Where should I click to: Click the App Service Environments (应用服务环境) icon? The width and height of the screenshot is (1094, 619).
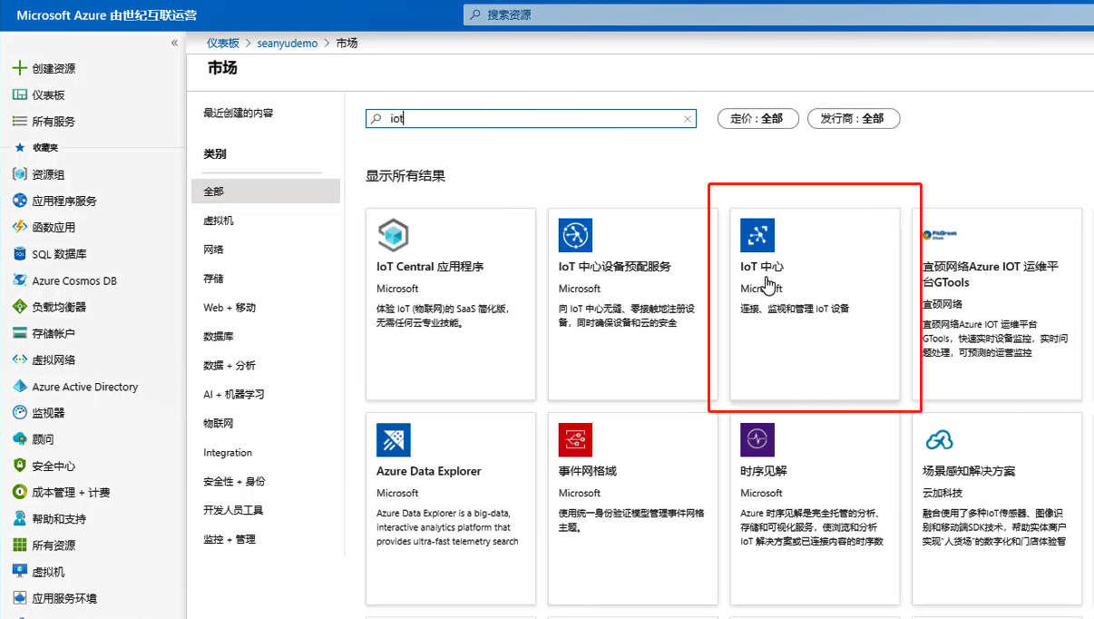(19, 598)
